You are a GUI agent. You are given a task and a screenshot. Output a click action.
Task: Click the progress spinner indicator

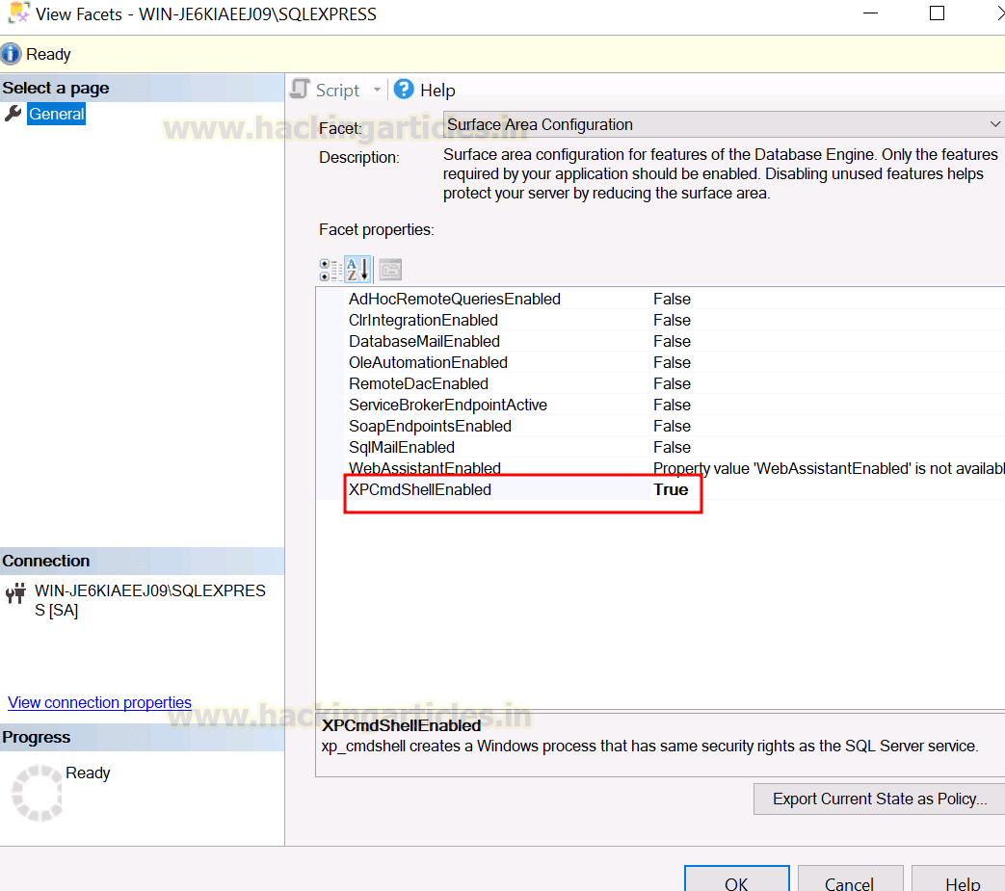click(x=38, y=793)
